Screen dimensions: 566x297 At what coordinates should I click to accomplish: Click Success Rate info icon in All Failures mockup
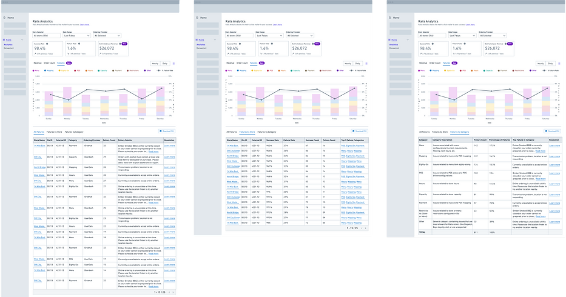(47, 44)
